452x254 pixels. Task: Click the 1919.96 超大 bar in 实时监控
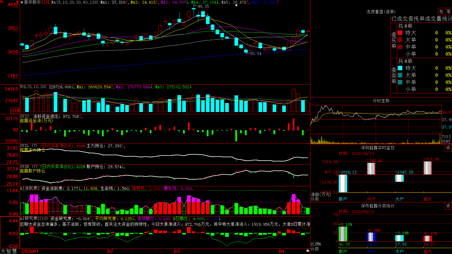pyautogui.click(x=428, y=168)
